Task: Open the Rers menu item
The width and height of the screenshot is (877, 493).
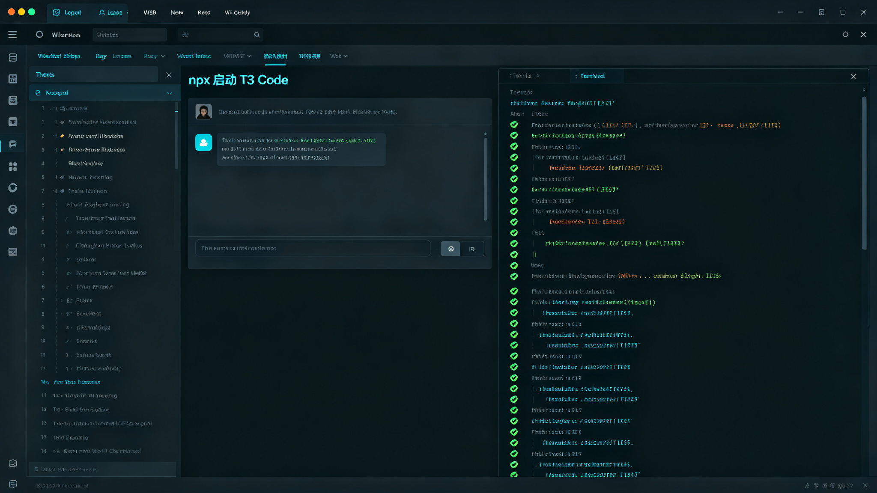Action: pos(204,12)
